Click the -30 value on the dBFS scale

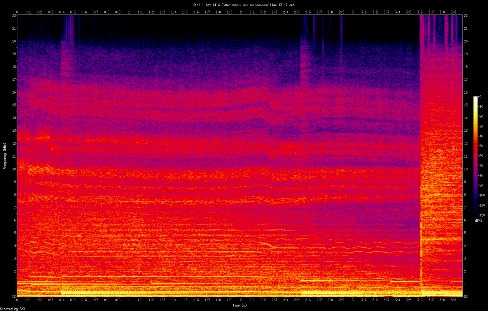pyautogui.click(x=481, y=126)
